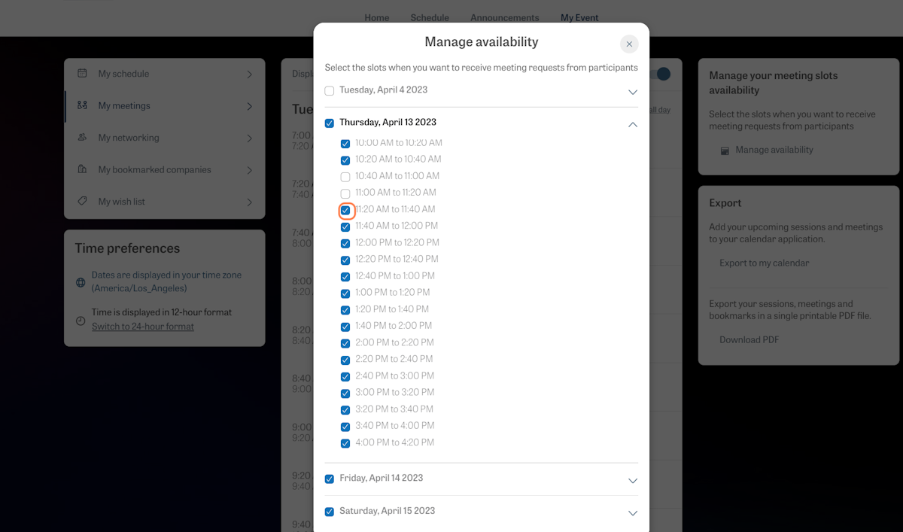The height and width of the screenshot is (532, 903).
Task: Tick the Tuesday, April 4 2023 checkbox
Action: 330,91
